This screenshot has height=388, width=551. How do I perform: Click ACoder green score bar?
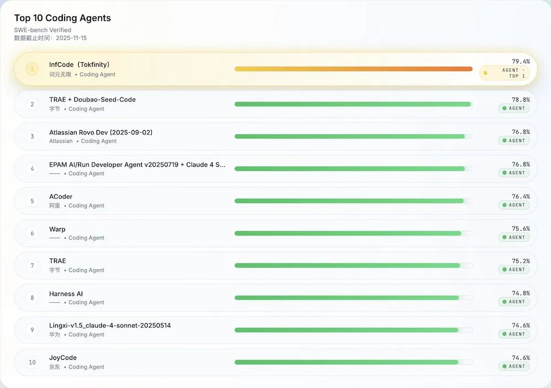[349, 201]
